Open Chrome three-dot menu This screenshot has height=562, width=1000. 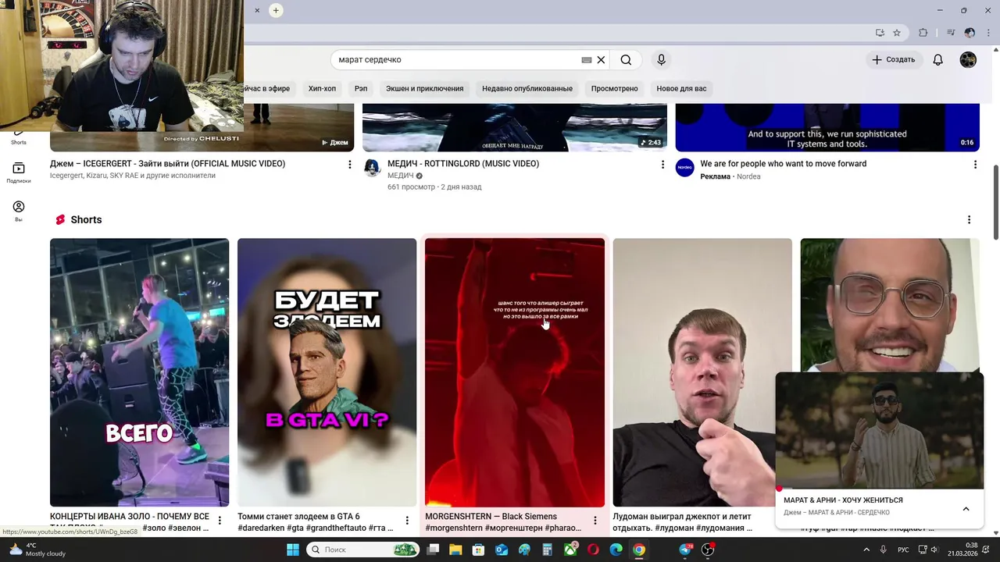(987, 33)
